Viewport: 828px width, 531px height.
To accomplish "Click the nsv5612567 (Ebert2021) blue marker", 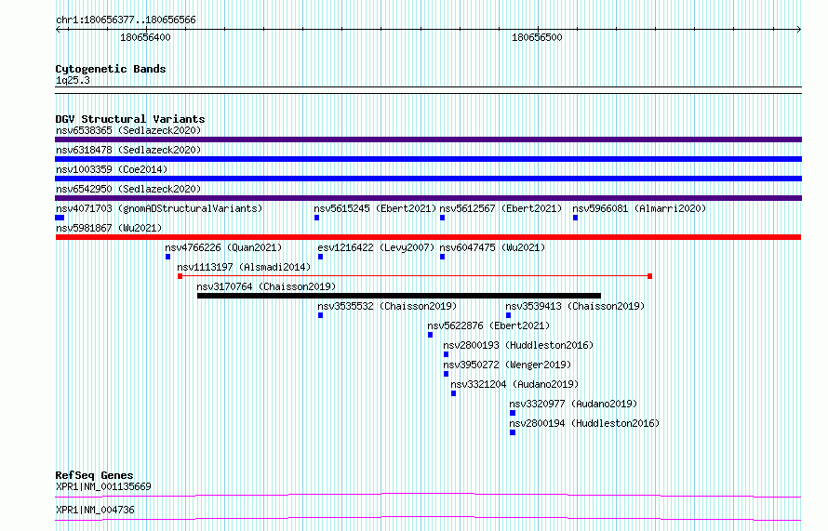I will 443,218.
